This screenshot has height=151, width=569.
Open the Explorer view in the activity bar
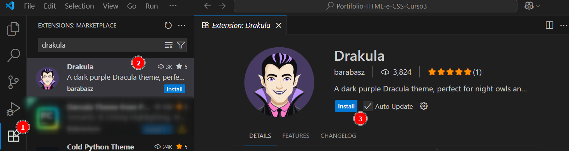point(13,29)
